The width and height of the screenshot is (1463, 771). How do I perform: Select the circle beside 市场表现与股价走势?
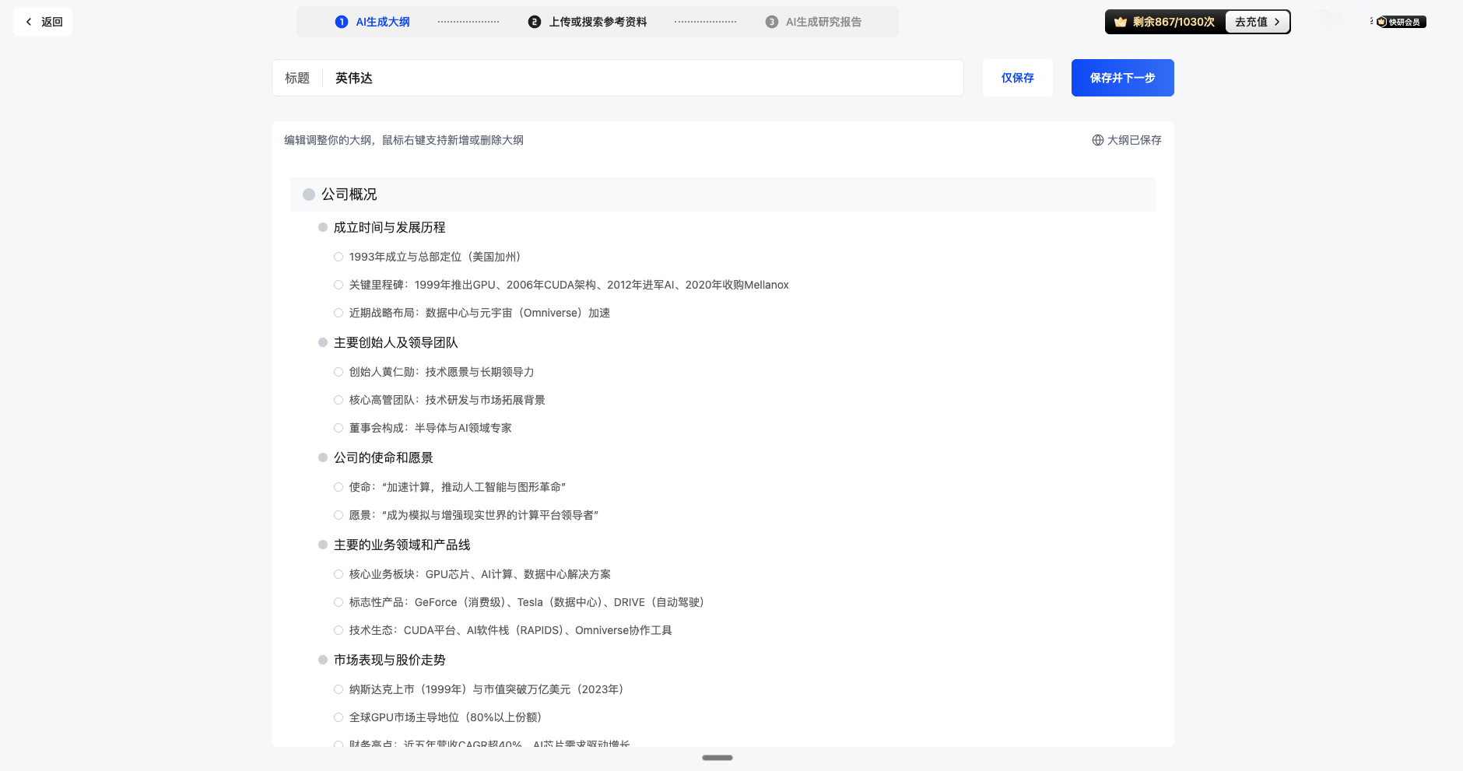[322, 660]
